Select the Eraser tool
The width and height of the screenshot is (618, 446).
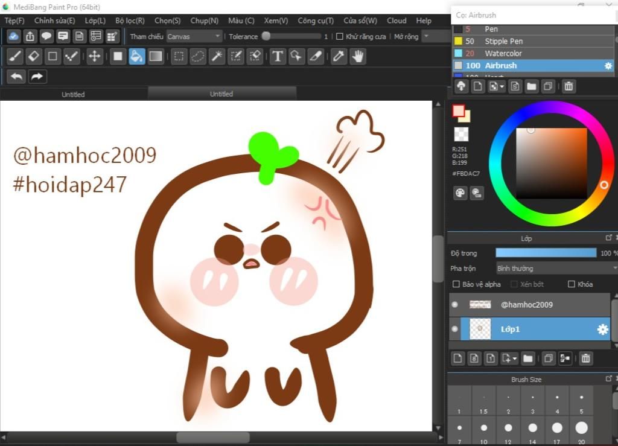tap(34, 57)
